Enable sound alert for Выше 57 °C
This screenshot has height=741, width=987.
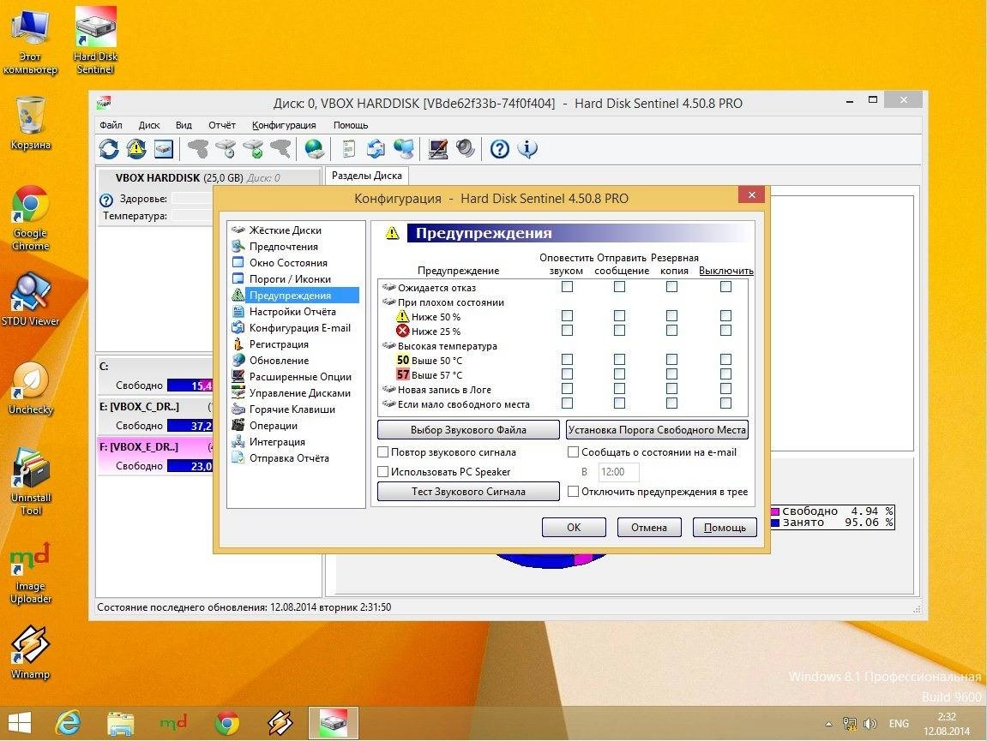click(567, 374)
